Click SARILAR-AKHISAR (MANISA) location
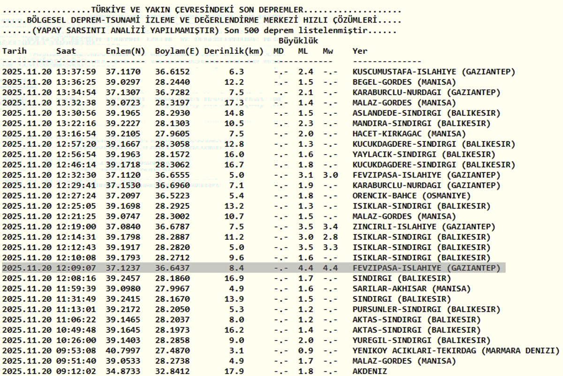 411,288
